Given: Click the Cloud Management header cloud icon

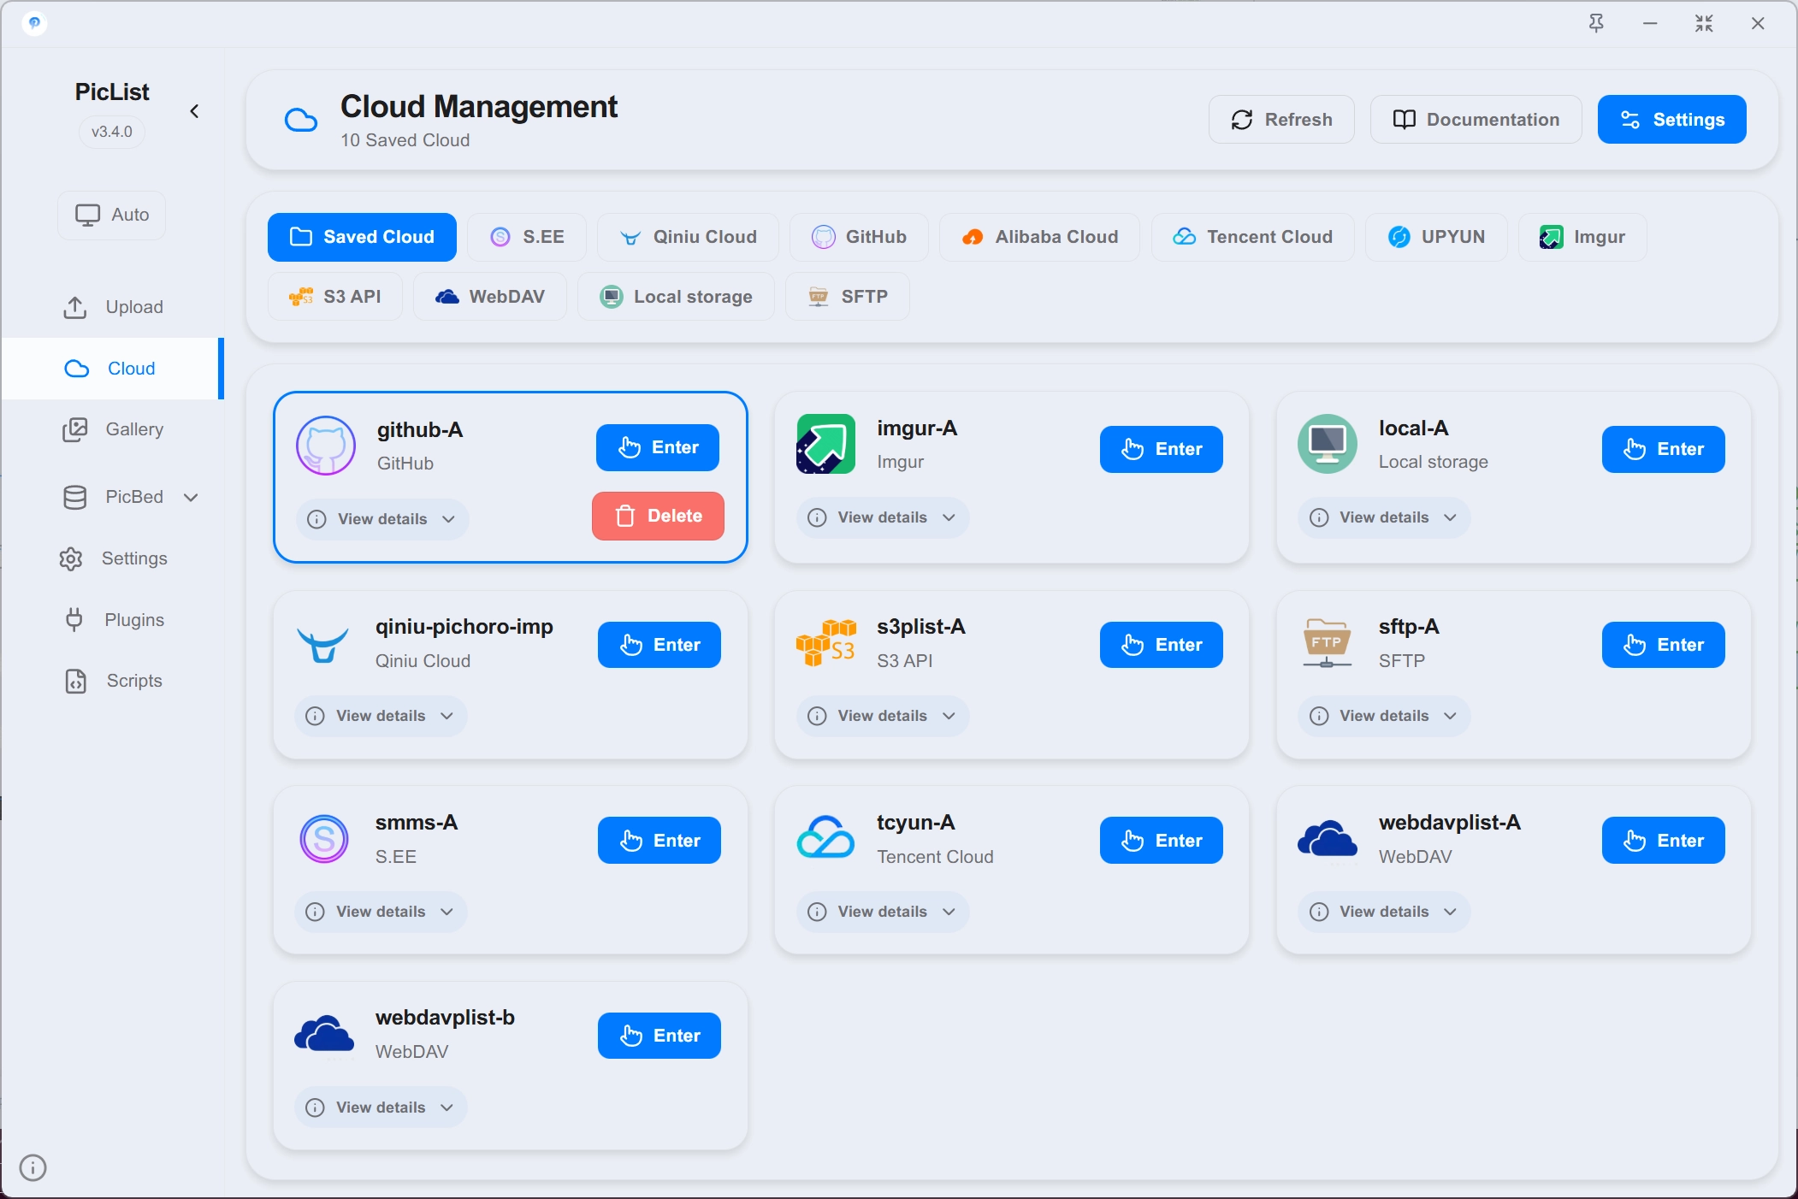Looking at the screenshot, I should click(x=300, y=120).
